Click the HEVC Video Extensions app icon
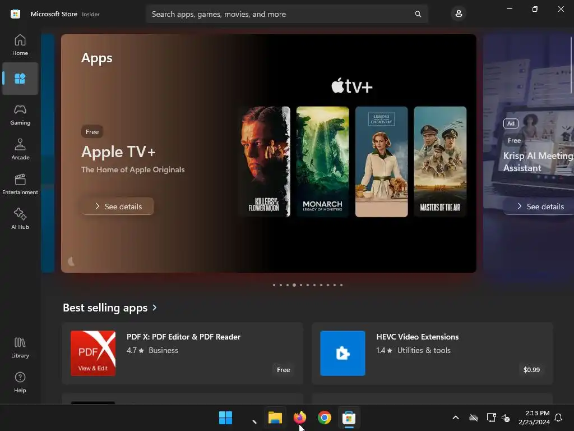This screenshot has width=574, height=431. 342,354
